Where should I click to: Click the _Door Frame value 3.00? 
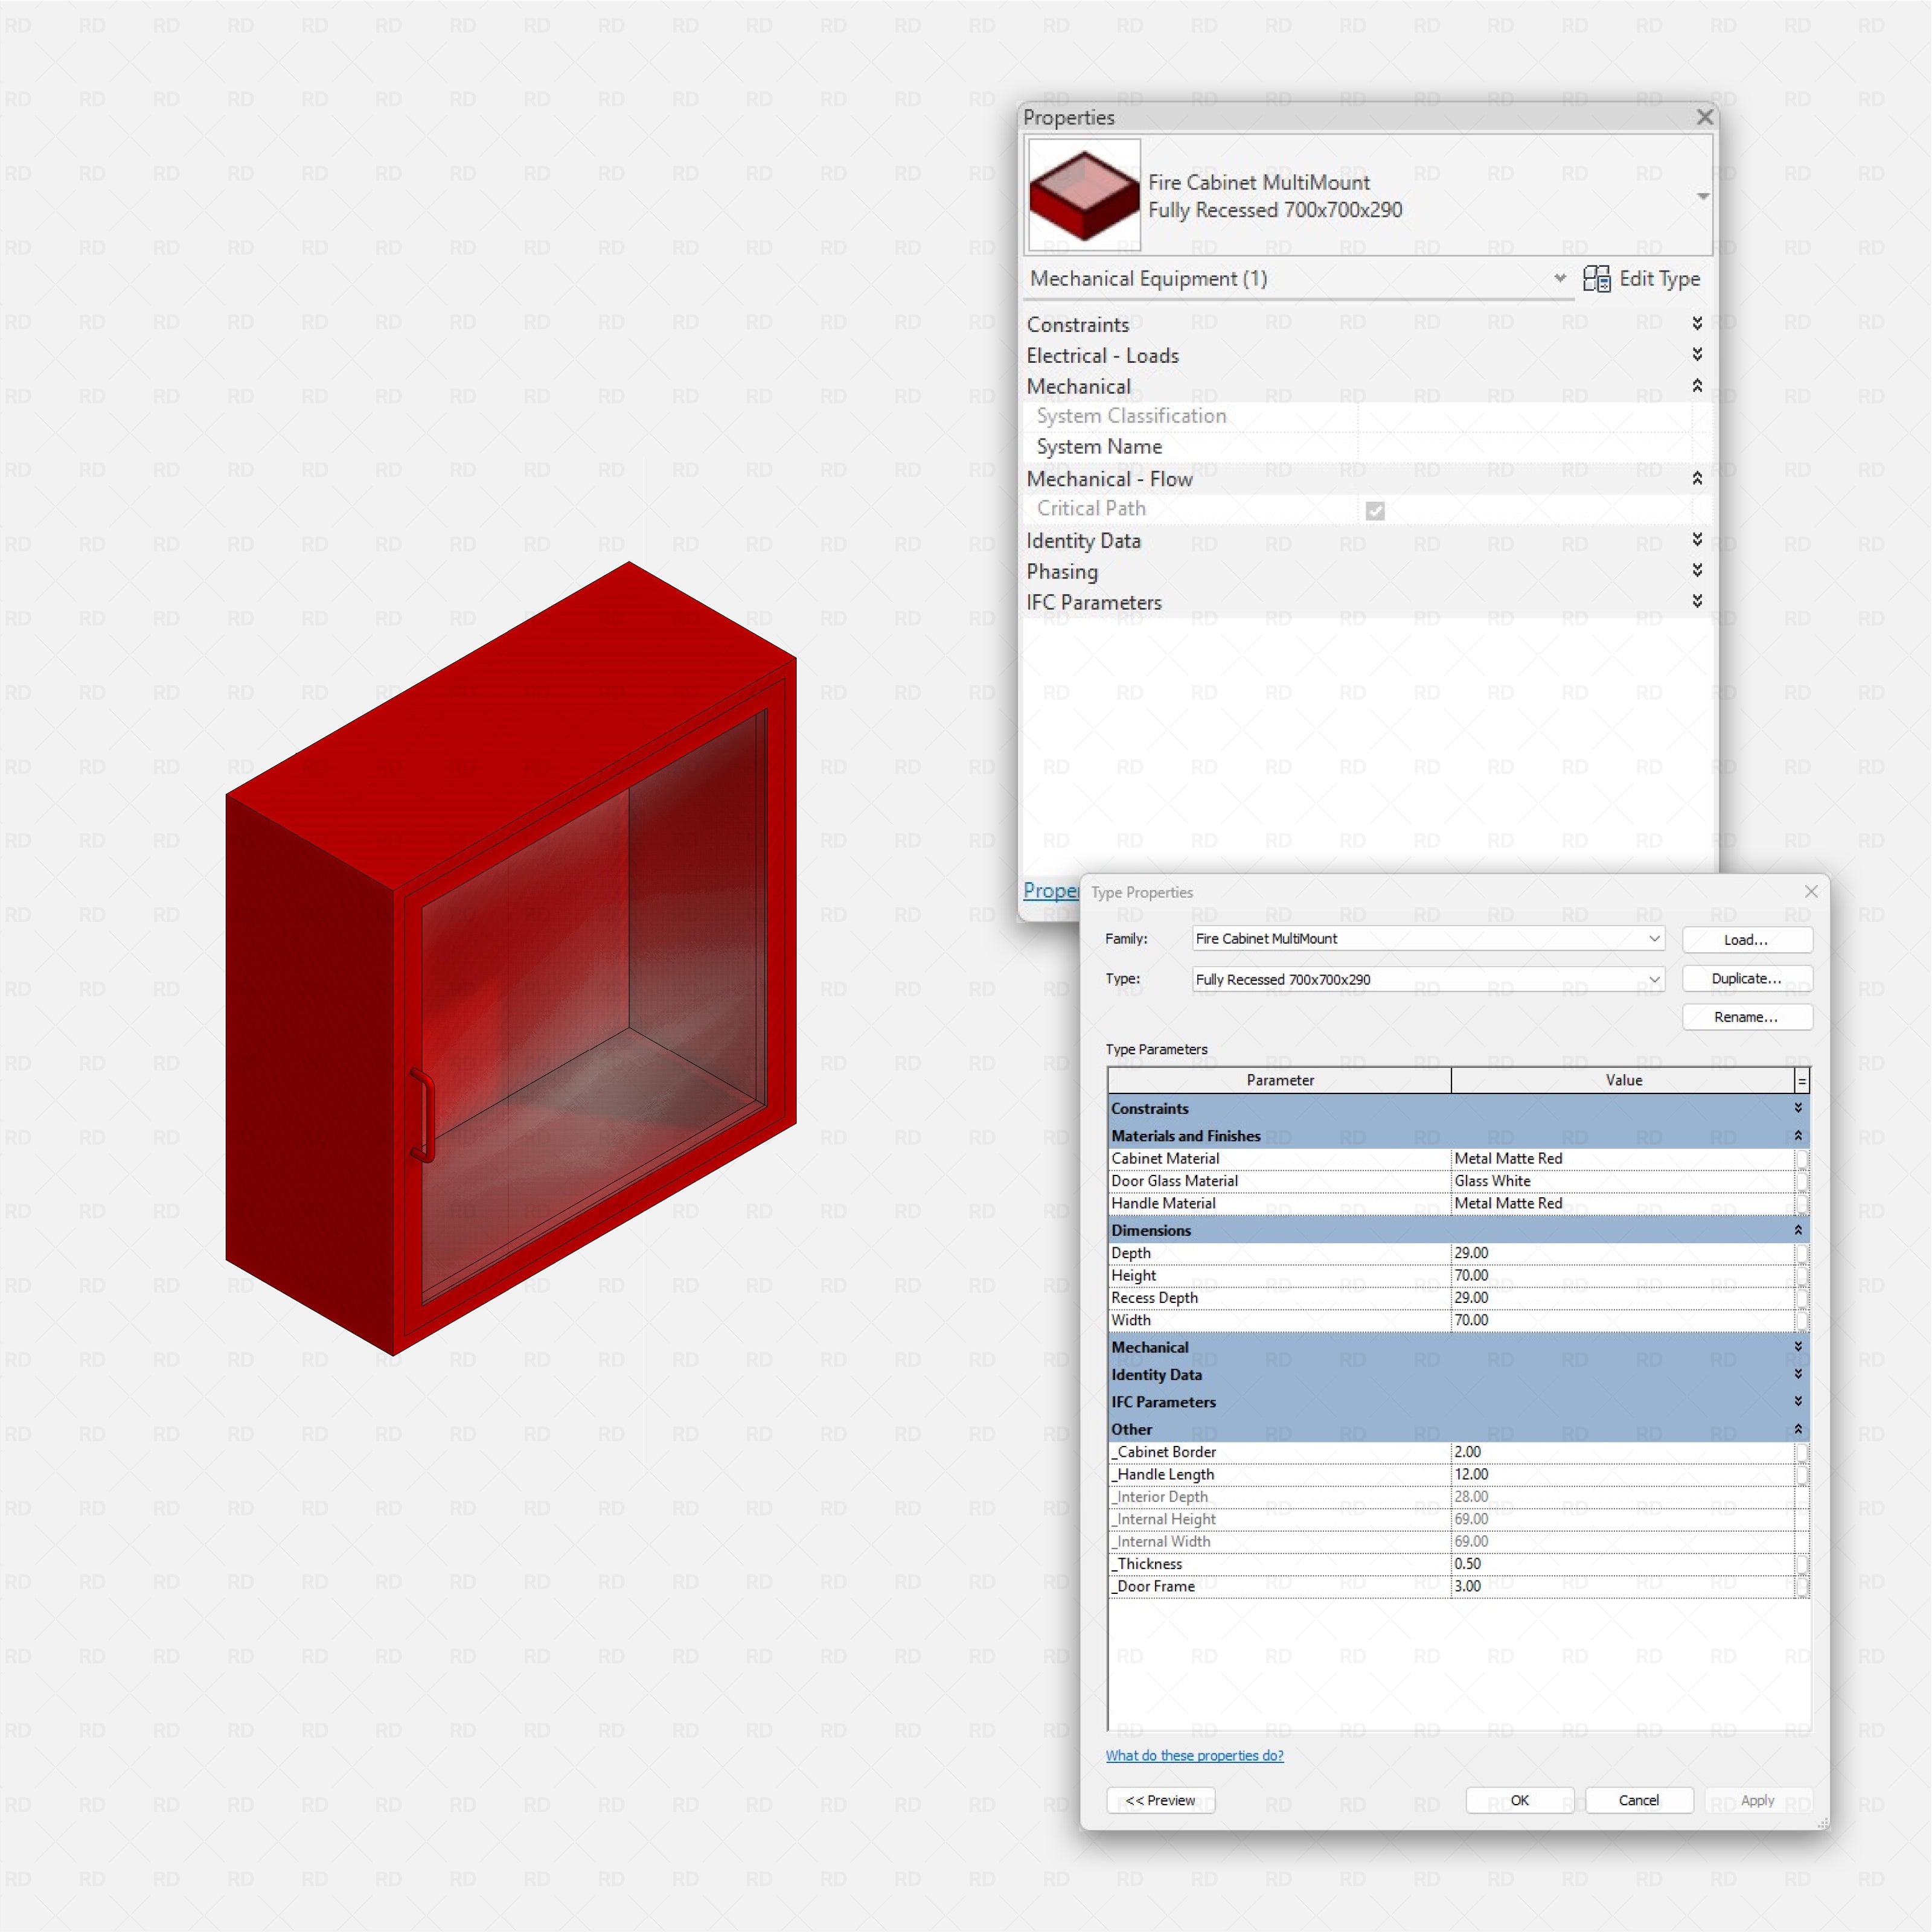pos(1622,1586)
